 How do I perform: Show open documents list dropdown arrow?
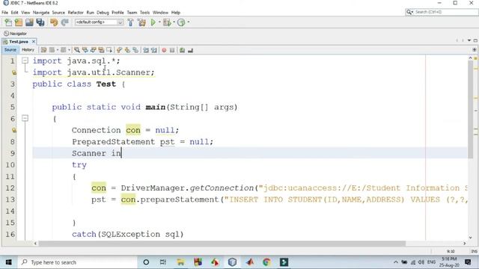click(469, 40)
